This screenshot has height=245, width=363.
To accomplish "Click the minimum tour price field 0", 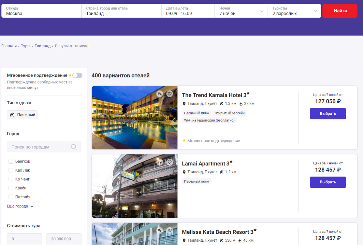I will 24,239.
